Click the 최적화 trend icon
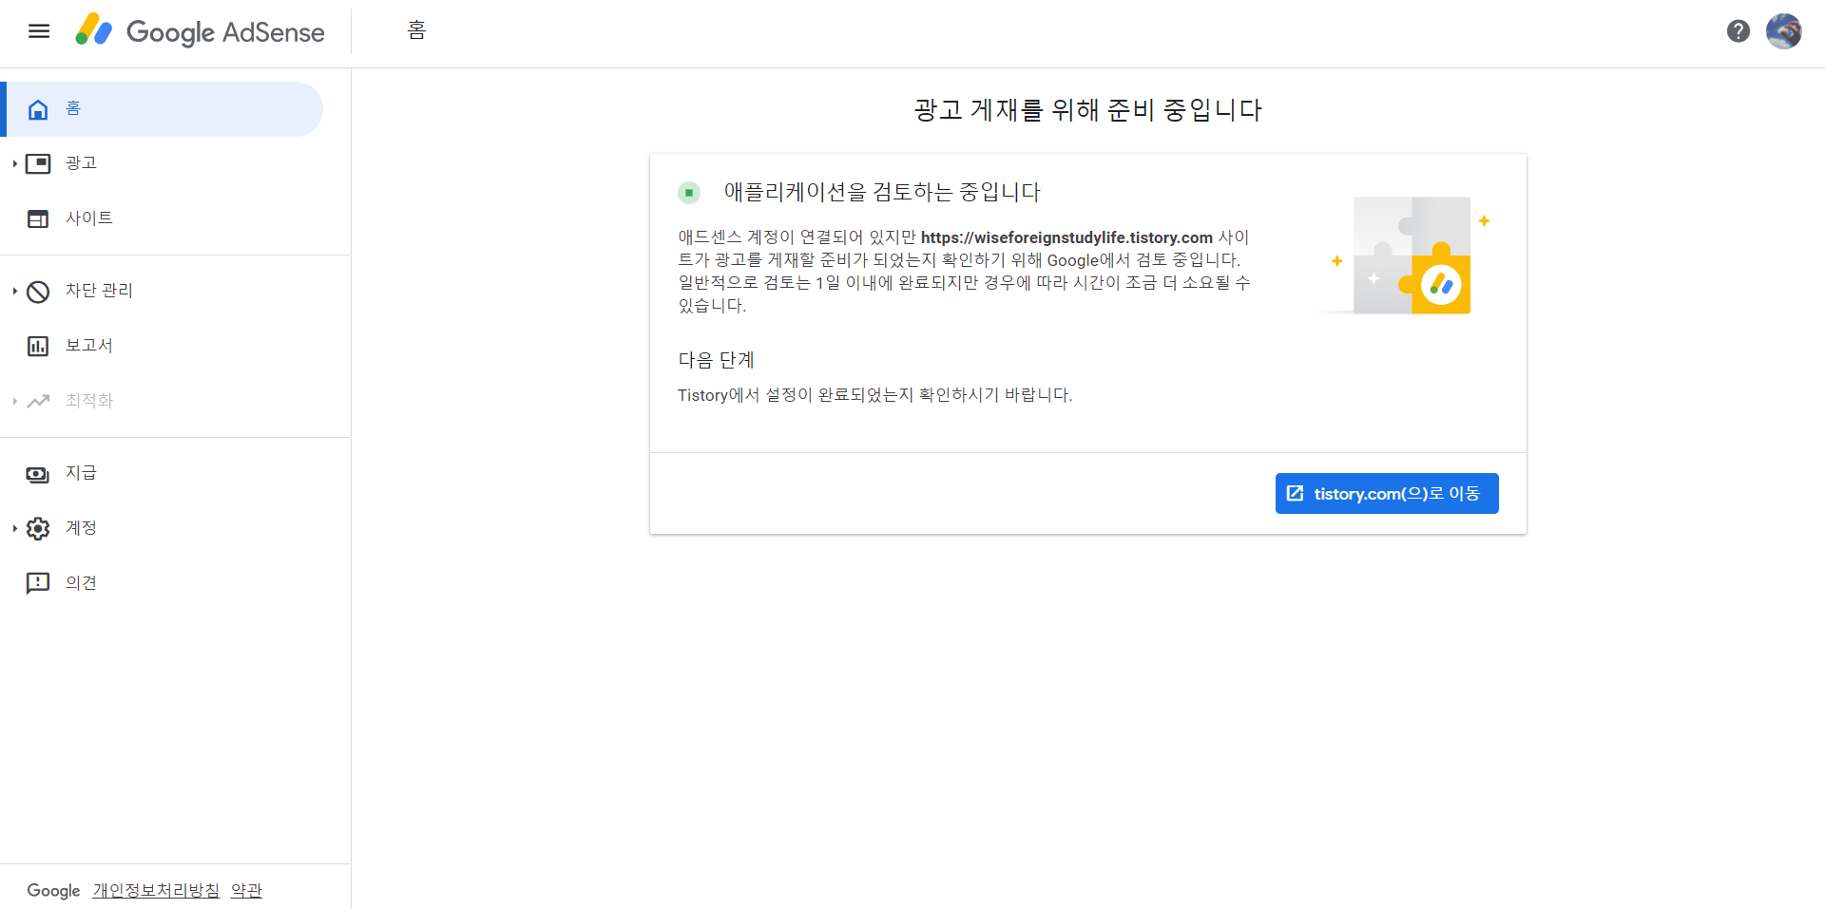The height and width of the screenshot is (909, 1825). pyautogui.click(x=38, y=401)
